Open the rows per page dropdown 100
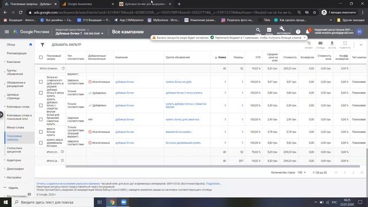368x207 pixels. click(x=301, y=172)
